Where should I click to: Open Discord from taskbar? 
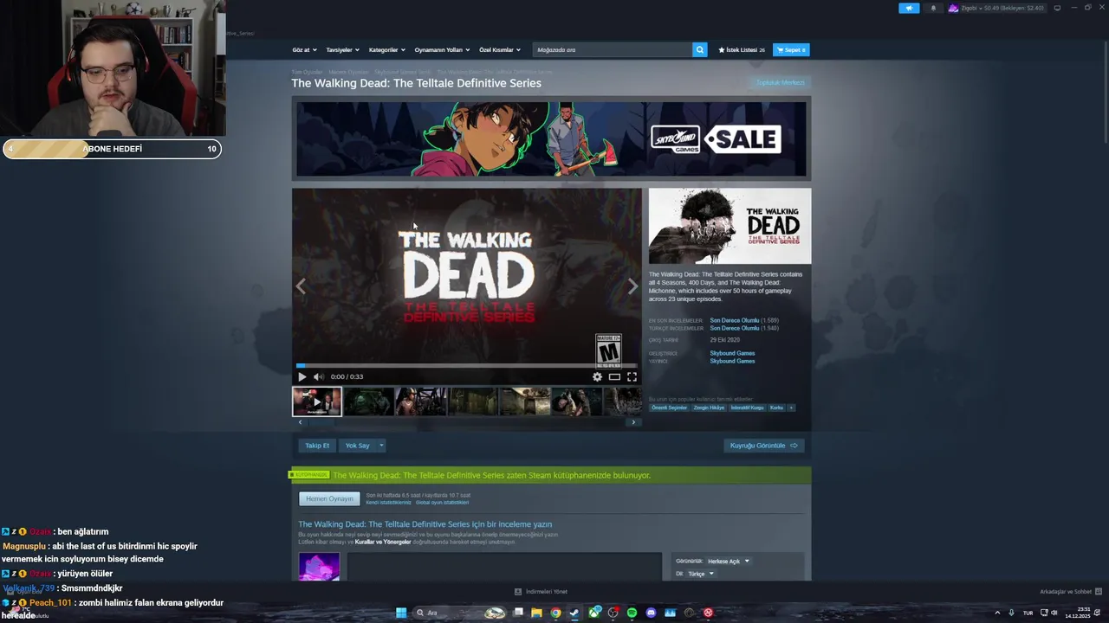(x=651, y=613)
